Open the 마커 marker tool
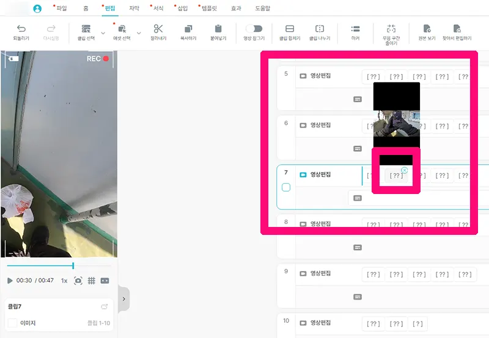This screenshot has height=338, width=489. tap(356, 32)
